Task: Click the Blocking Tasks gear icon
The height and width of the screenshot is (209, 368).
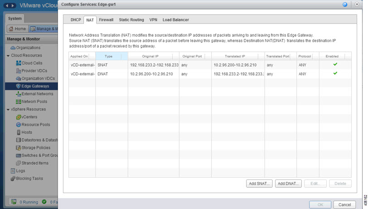Action: click(x=13, y=179)
